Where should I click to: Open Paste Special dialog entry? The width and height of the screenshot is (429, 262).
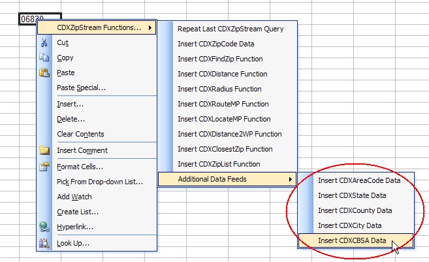click(x=81, y=88)
